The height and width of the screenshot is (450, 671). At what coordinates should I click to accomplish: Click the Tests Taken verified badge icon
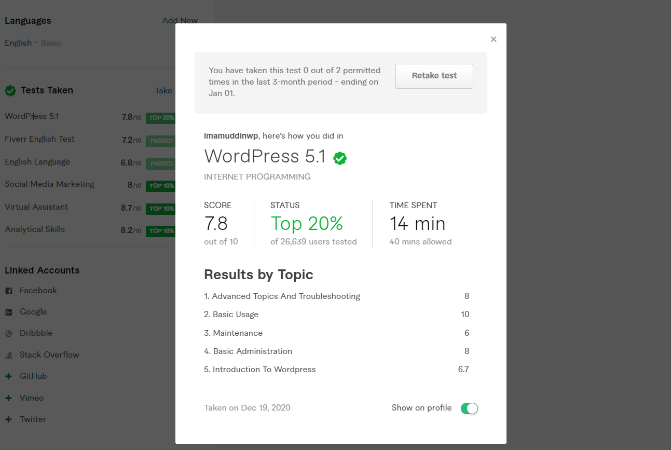pos(10,91)
